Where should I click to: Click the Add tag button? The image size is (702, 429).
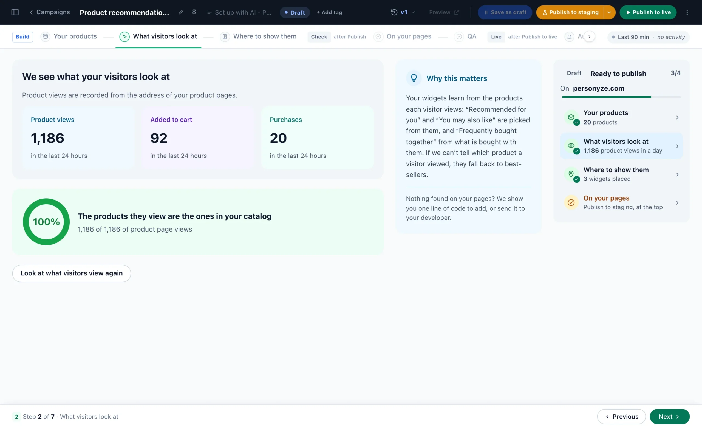(329, 13)
